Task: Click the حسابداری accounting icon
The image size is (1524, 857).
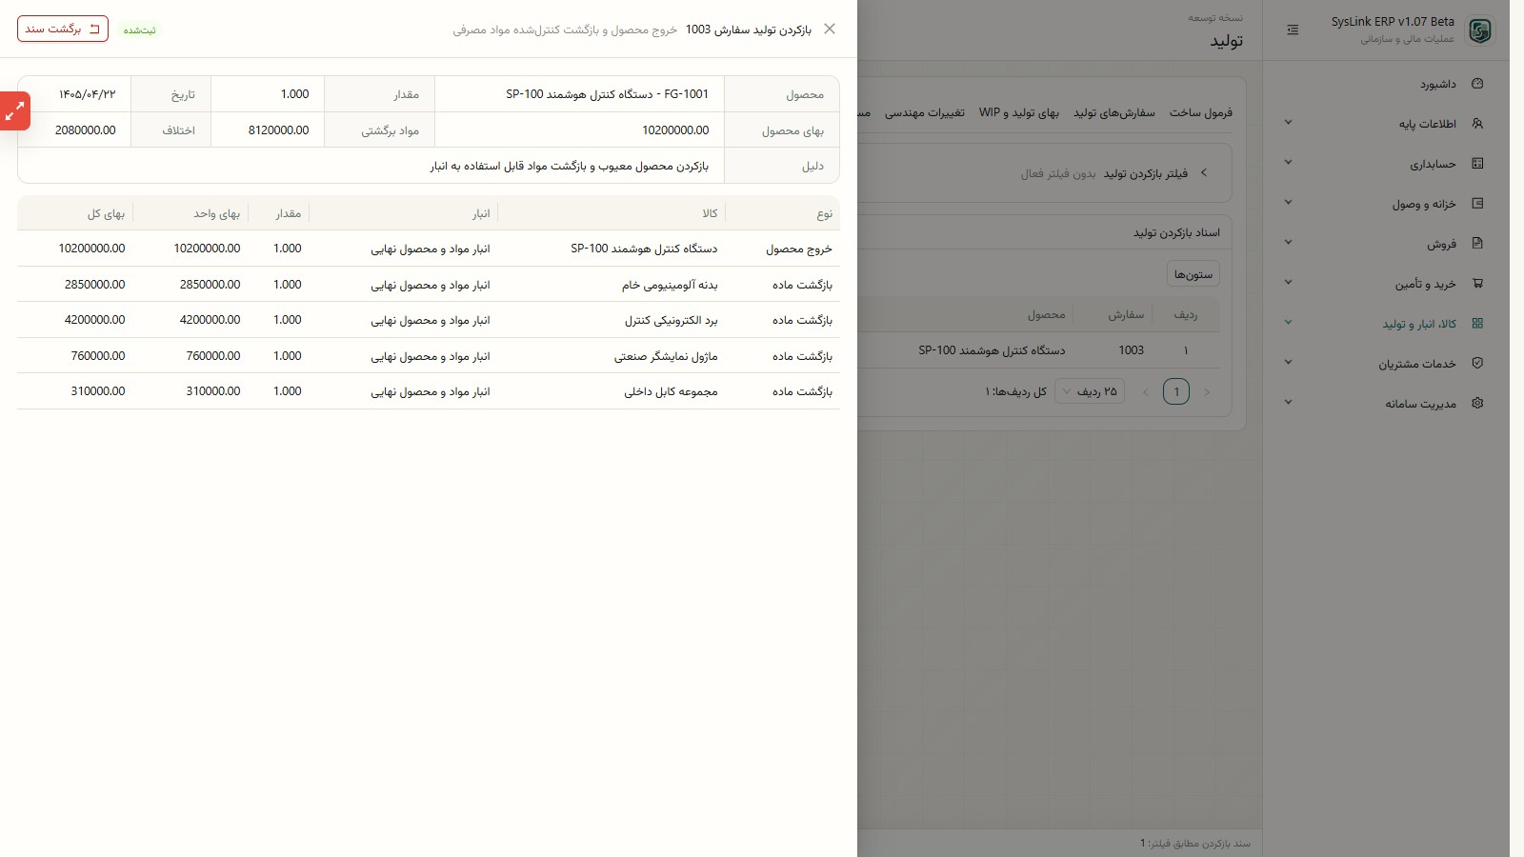Action: click(x=1477, y=164)
